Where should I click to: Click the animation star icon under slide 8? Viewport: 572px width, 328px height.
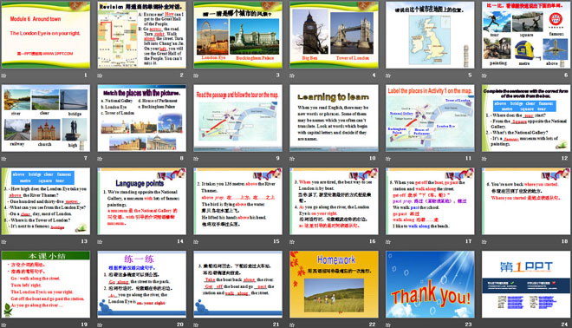pyautogui.click(x=100, y=159)
